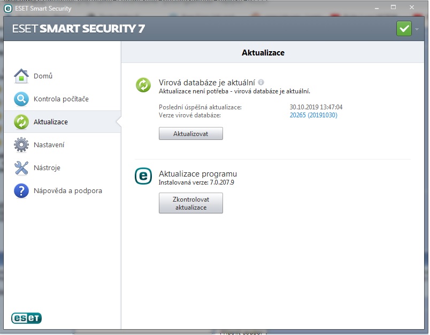Click the Kontrola počítače magnifier icon
The width and height of the screenshot is (430, 335).
coord(21,99)
